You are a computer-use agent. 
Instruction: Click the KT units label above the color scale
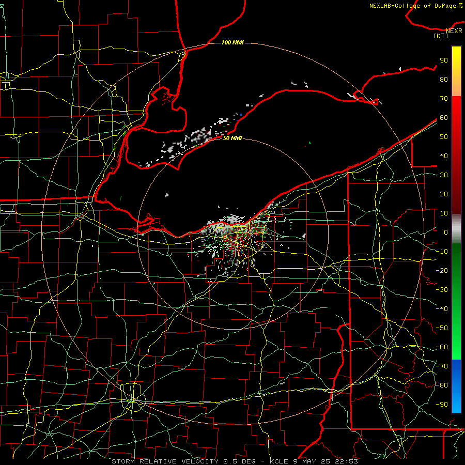click(x=441, y=36)
